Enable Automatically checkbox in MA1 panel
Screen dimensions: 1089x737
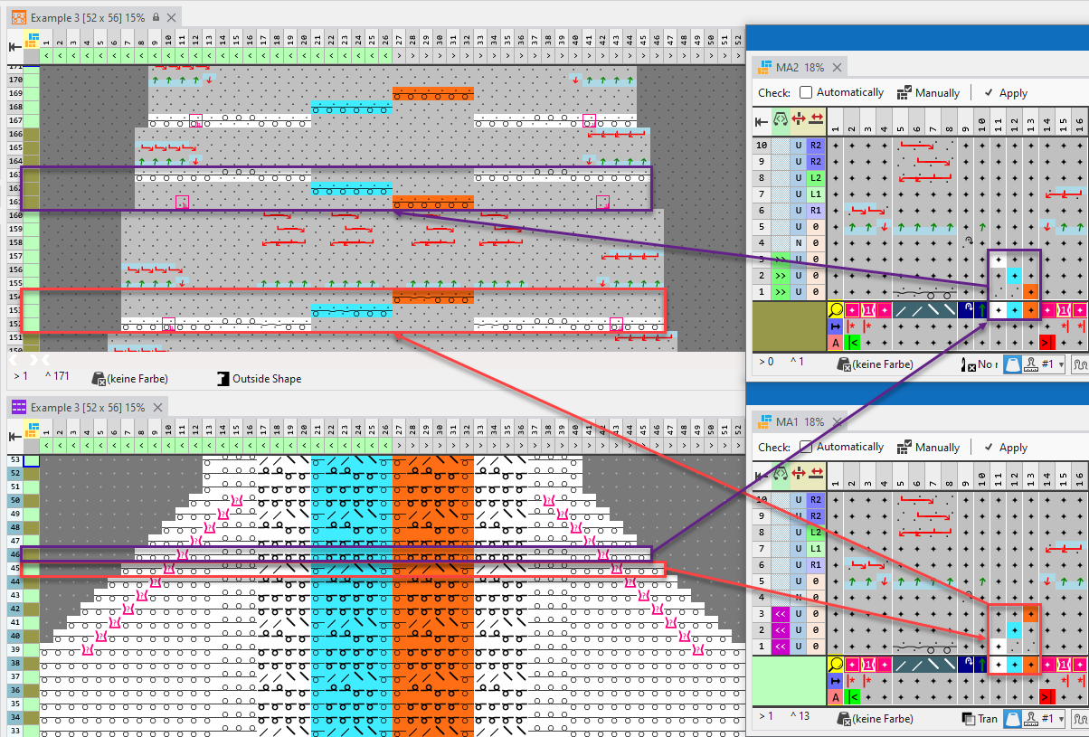pyautogui.click(x=806, y=447)
